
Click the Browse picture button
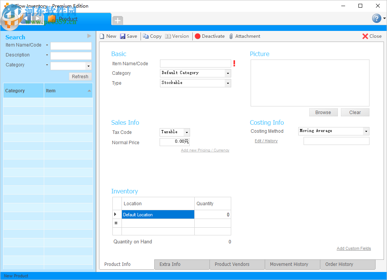323,113
